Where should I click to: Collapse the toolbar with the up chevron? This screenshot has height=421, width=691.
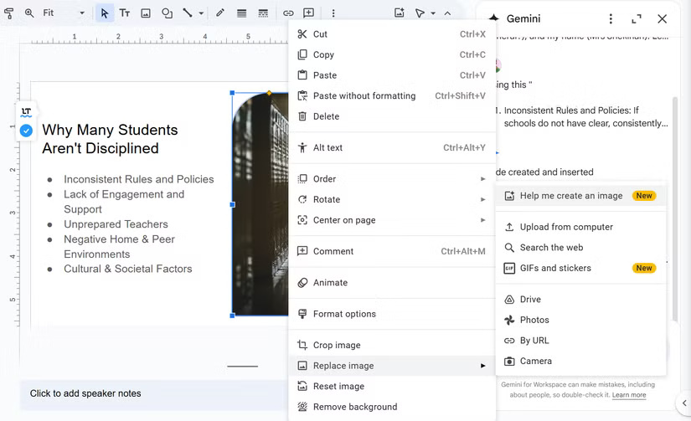pos(447,13)
